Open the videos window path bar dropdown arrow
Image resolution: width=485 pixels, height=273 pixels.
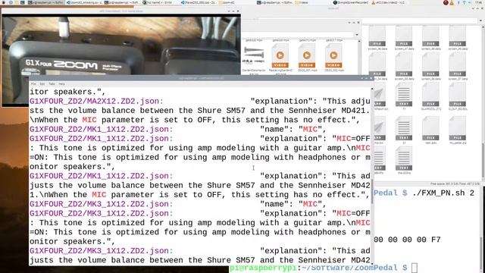(x=356, y=35)
